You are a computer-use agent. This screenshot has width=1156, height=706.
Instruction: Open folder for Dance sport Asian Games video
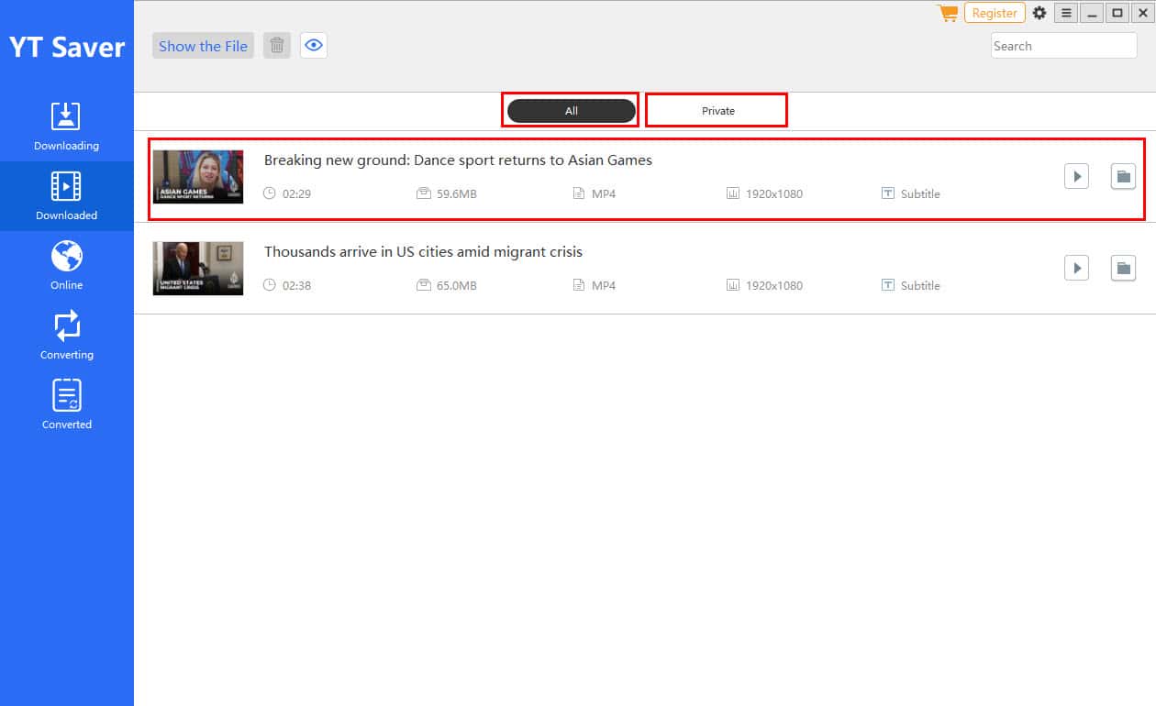point(1123,176)
